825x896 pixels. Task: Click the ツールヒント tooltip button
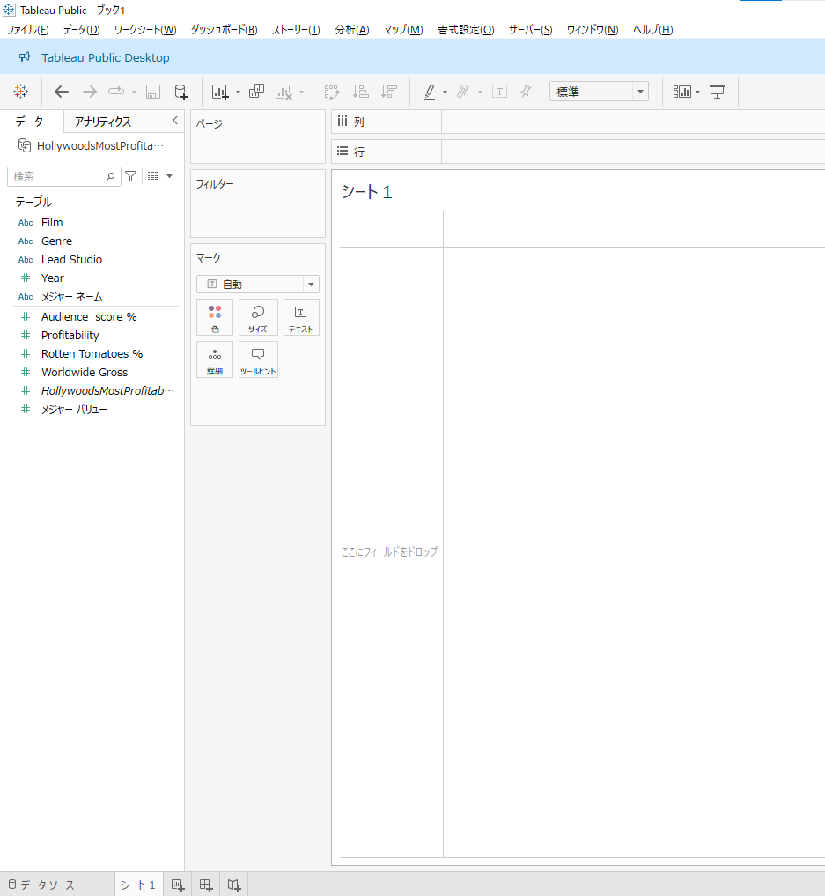257,359
